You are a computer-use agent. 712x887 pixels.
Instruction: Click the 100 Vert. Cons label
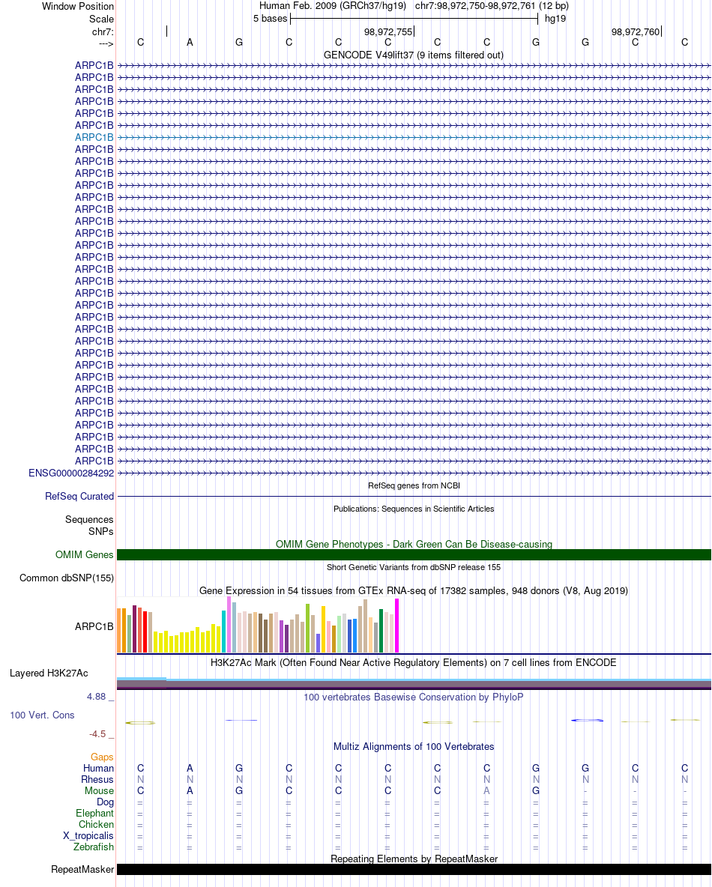(x=42, y=715)
